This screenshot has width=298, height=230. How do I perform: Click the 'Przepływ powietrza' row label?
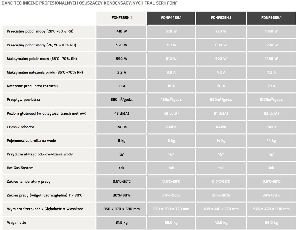coord(23,100)
